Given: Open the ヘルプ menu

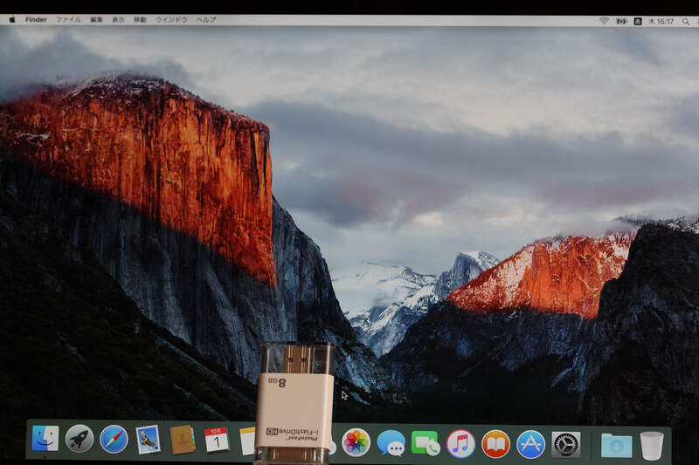Looking at the screenshot, I should click(x=206, y=19).
